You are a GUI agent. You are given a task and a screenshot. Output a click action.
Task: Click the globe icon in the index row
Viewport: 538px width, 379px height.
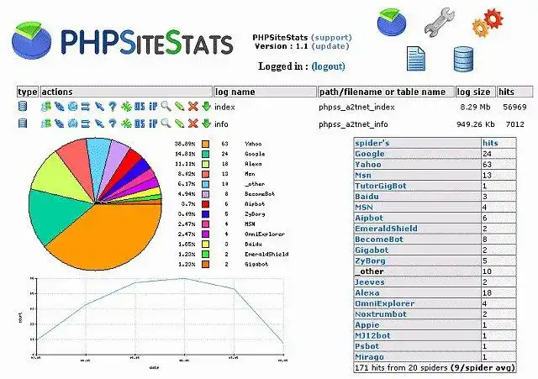[72, 107]
